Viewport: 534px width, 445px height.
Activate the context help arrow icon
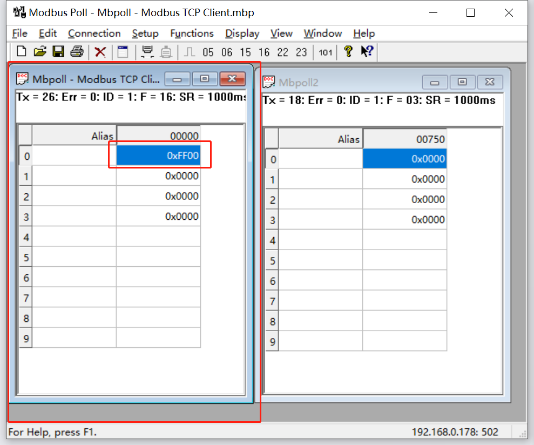point(367,52)
